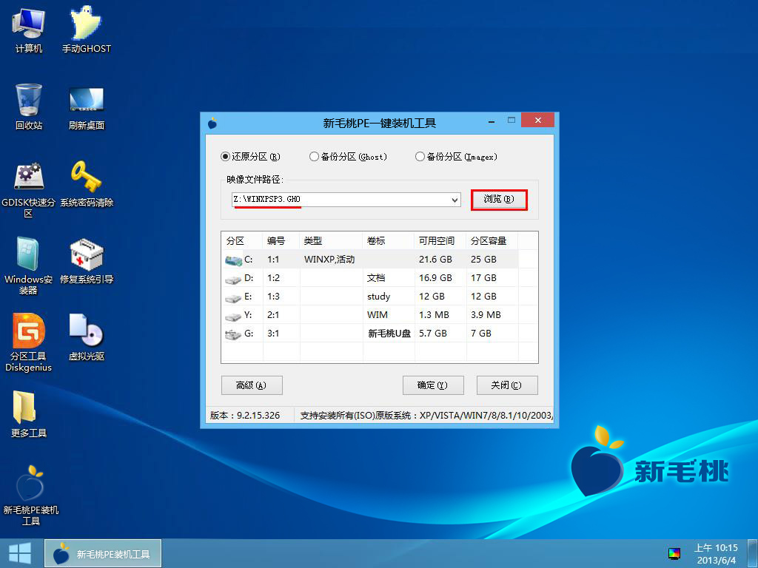This screenshot has width=758, height=568.
Task: Click the 可用空间 column header
Action: coord(440,240)
